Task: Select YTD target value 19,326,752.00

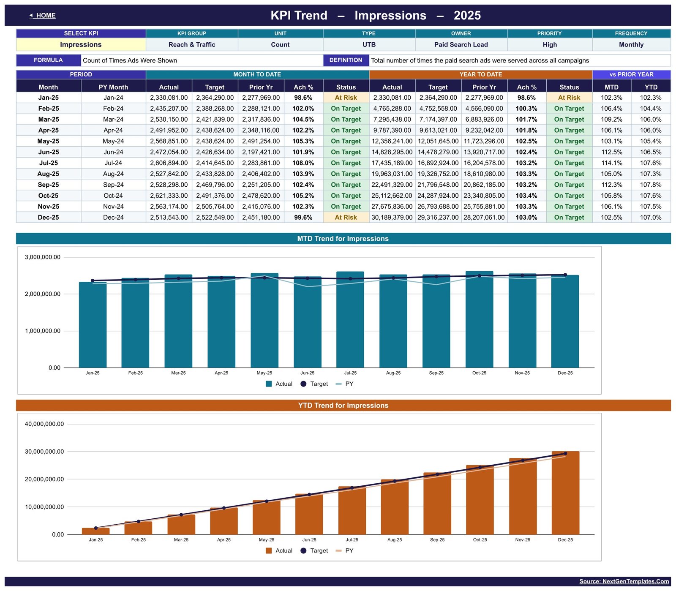Action: pyautogui.click(x=438, y=174)
